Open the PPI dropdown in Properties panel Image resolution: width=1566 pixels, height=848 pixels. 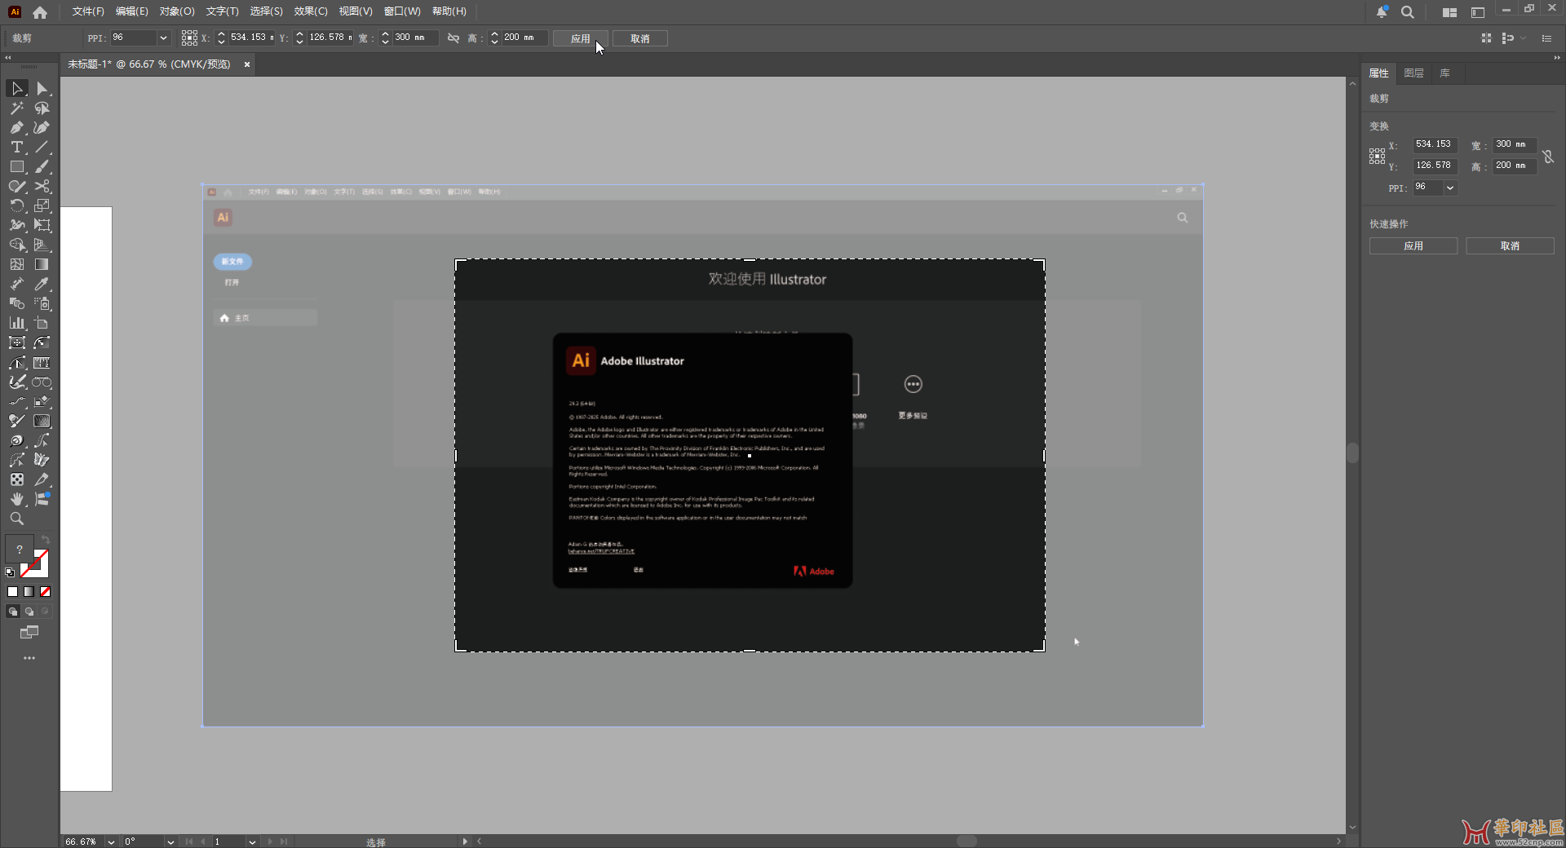(1450, 188)
